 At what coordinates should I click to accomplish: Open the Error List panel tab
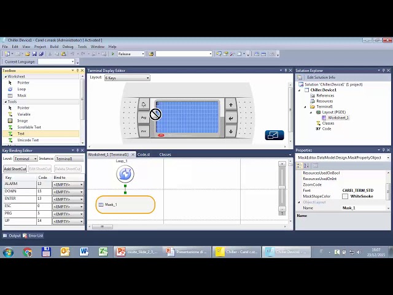33,236
